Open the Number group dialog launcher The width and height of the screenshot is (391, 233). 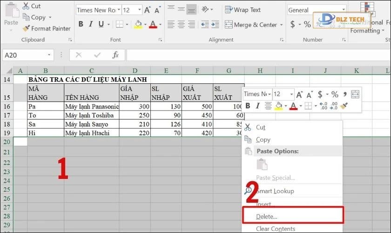click(x=344, y=40)
